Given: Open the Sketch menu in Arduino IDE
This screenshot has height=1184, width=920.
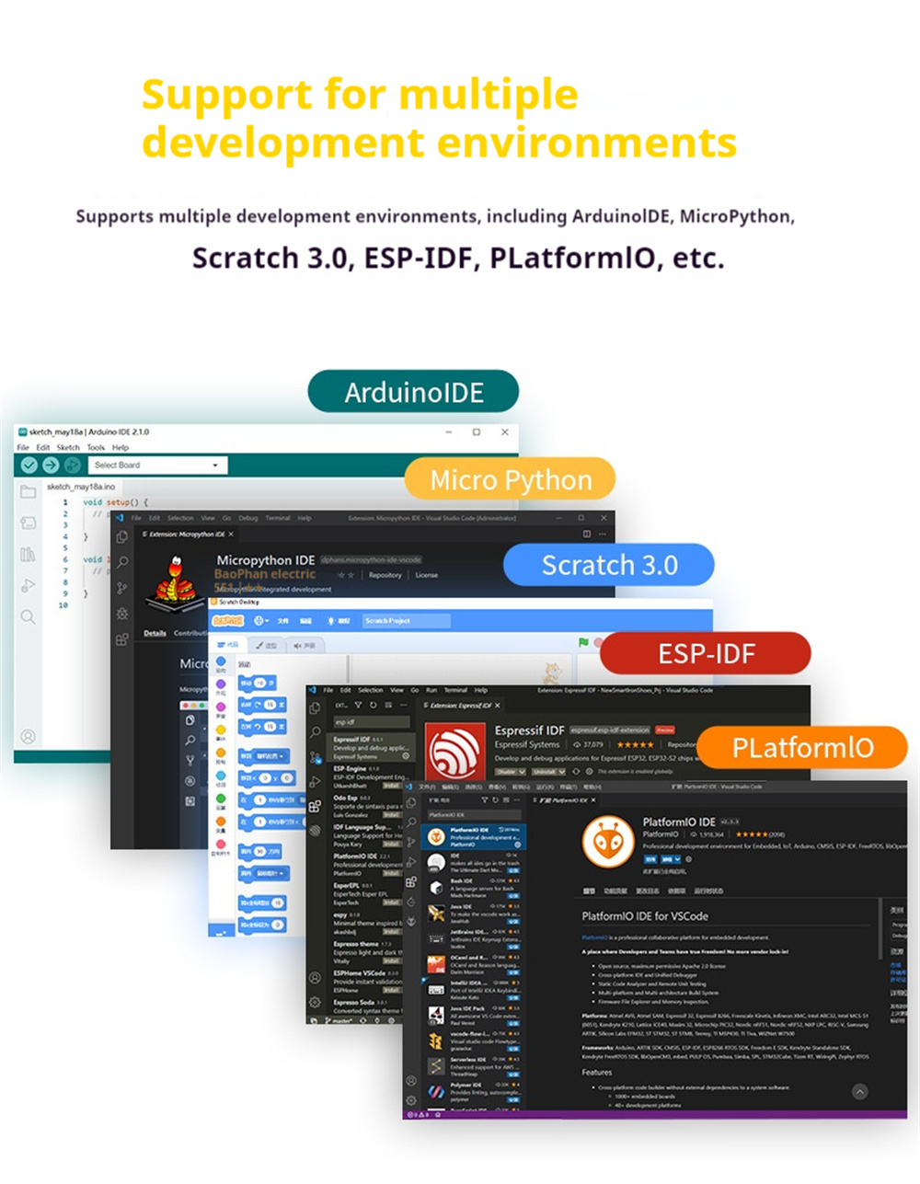Looking at the screenshot, I should click(68, 448).
